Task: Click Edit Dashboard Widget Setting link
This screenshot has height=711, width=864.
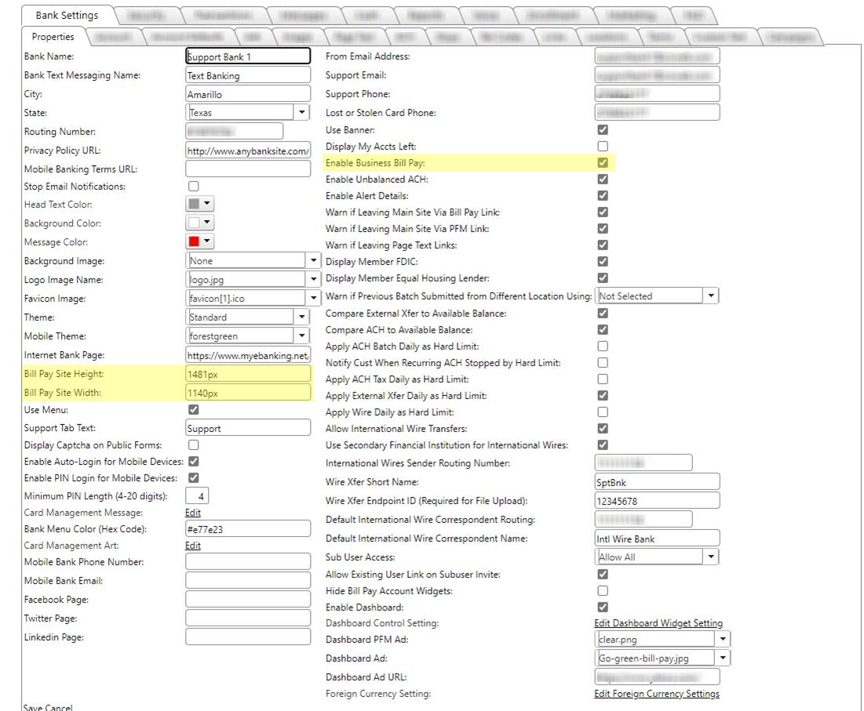Action: coord(659,622)
